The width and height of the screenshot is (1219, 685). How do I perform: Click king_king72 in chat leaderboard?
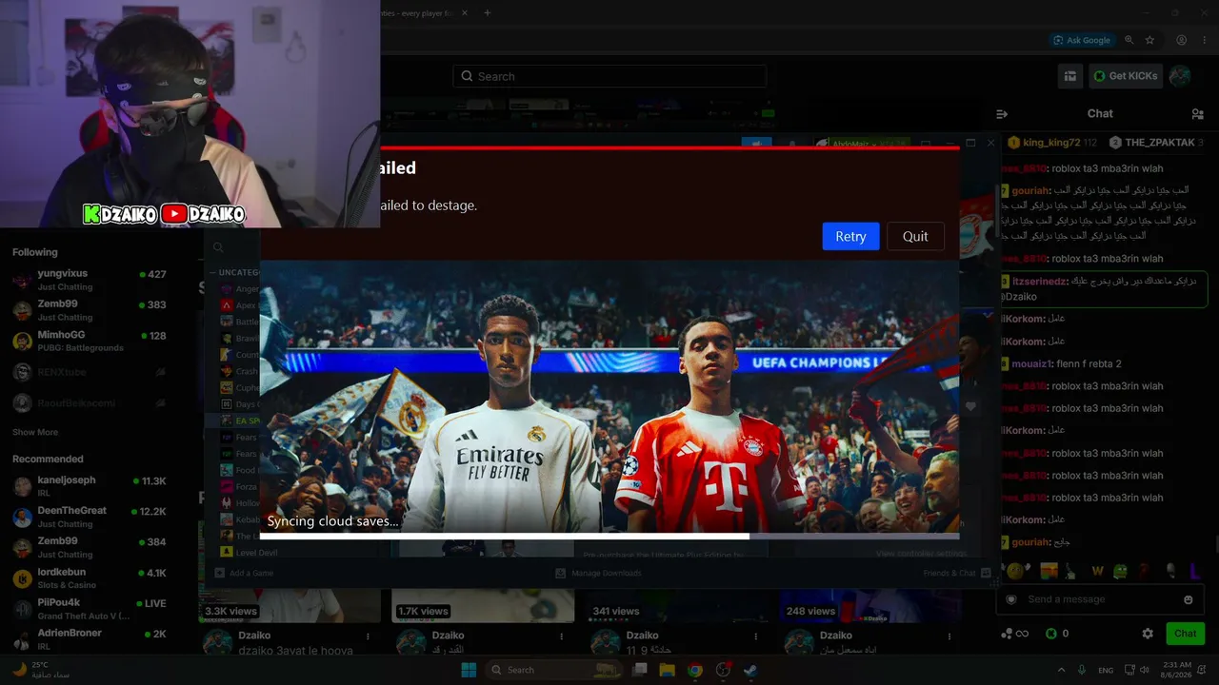(x=1051, y=143)
